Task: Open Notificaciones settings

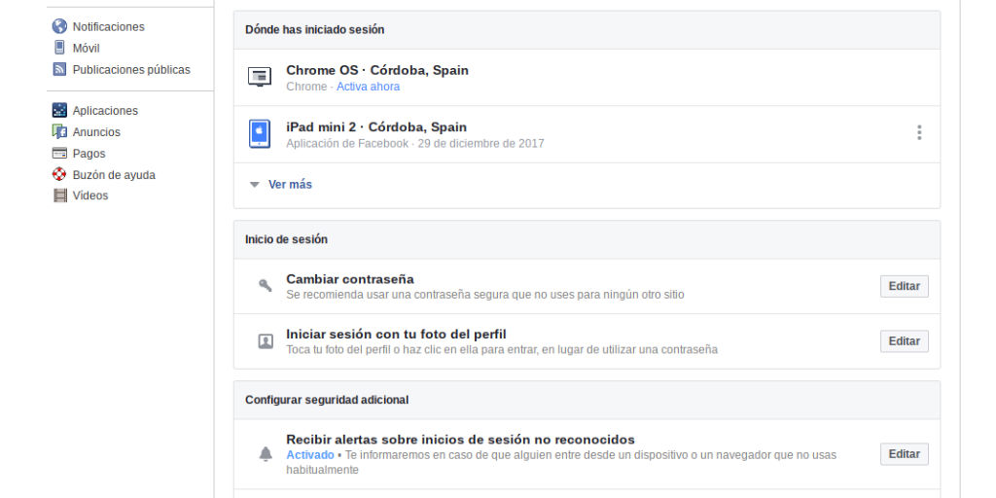Action: pyautogui.click(x=109, y=26)
